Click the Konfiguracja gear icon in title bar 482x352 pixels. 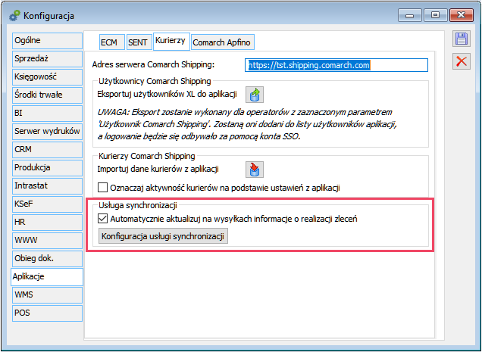[x=14, y=16]
